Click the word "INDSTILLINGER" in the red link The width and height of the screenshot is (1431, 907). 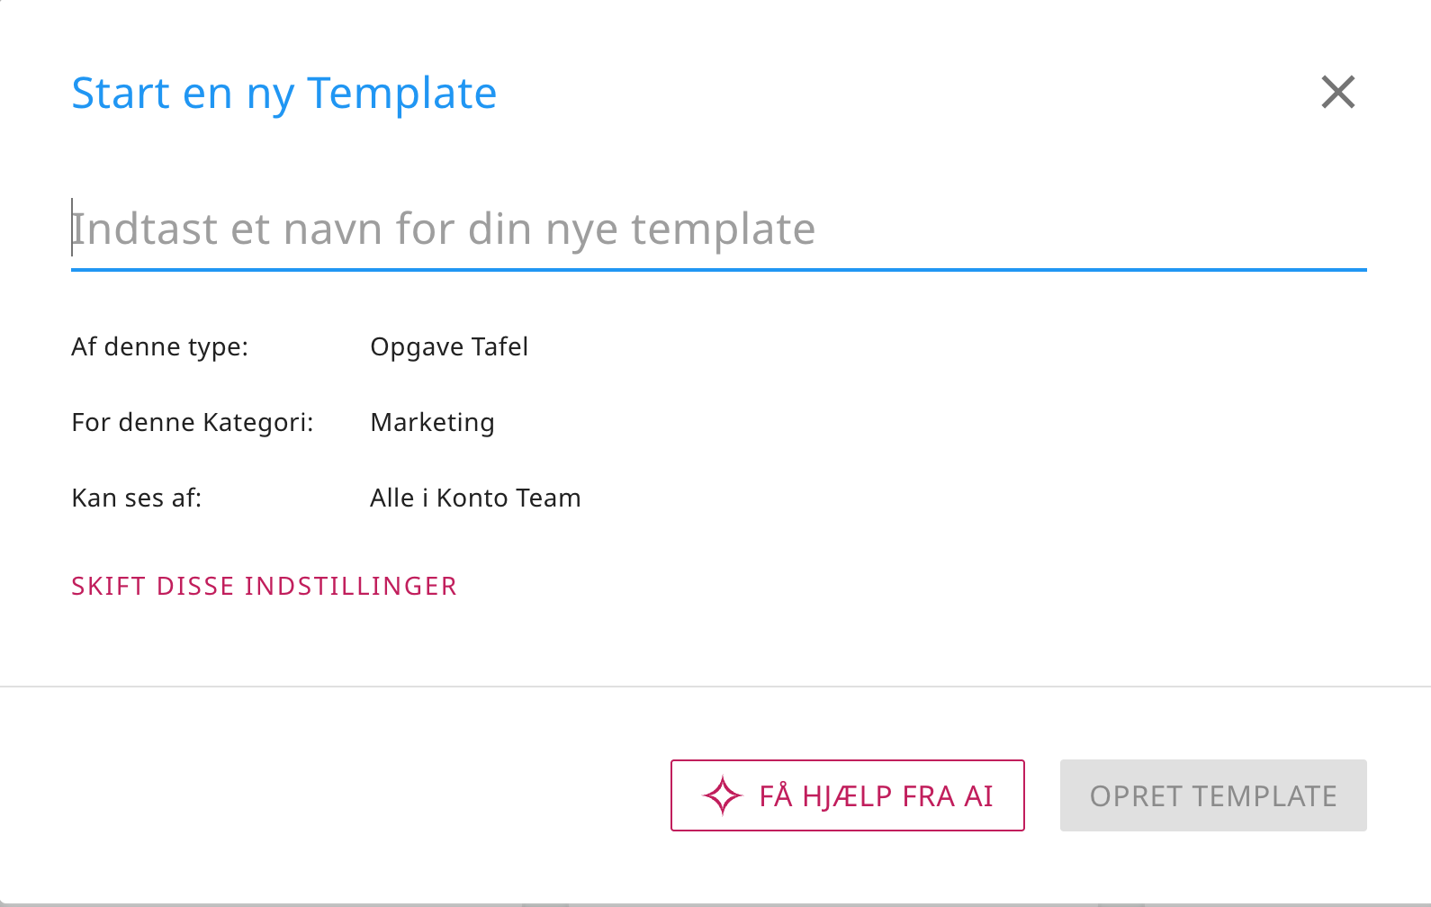click(350, 586)
